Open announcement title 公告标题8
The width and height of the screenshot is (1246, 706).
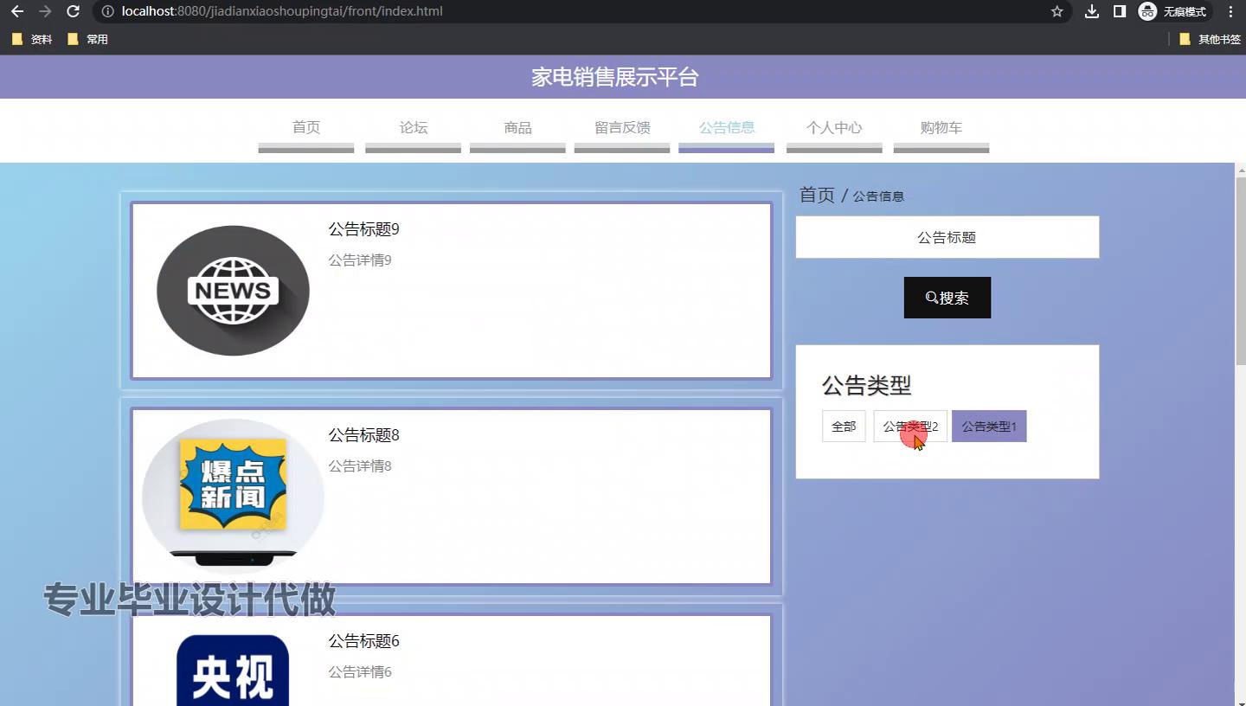click(x=363, y=435)
